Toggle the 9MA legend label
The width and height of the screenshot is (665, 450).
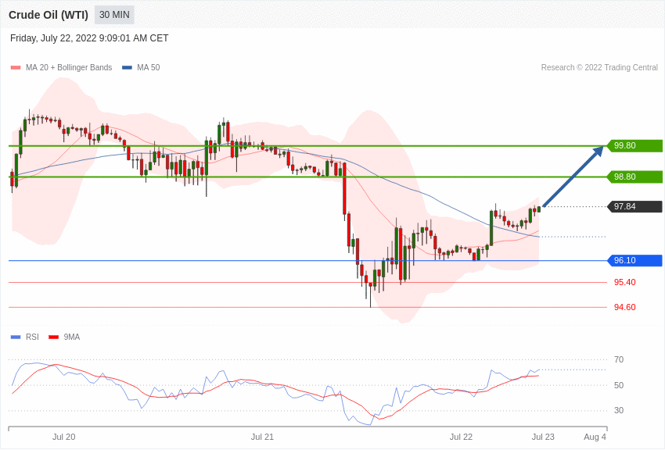[72, 337]
